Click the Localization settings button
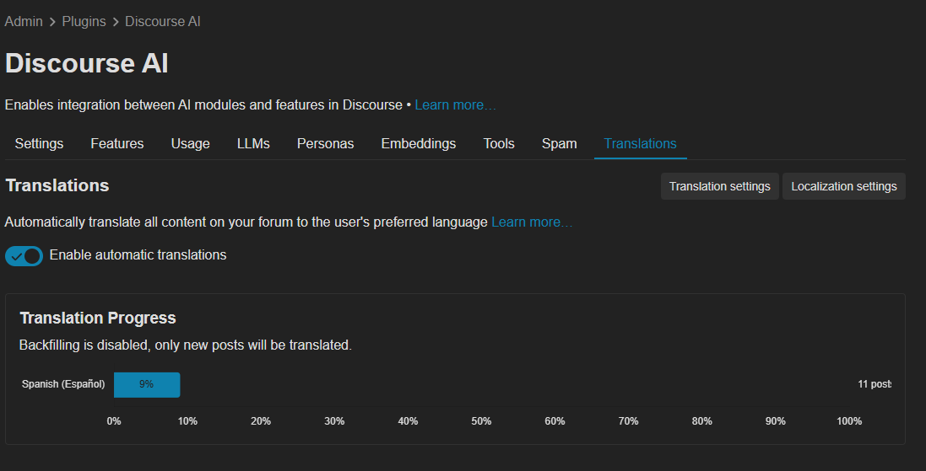926x471 pixels. [844, 186]
